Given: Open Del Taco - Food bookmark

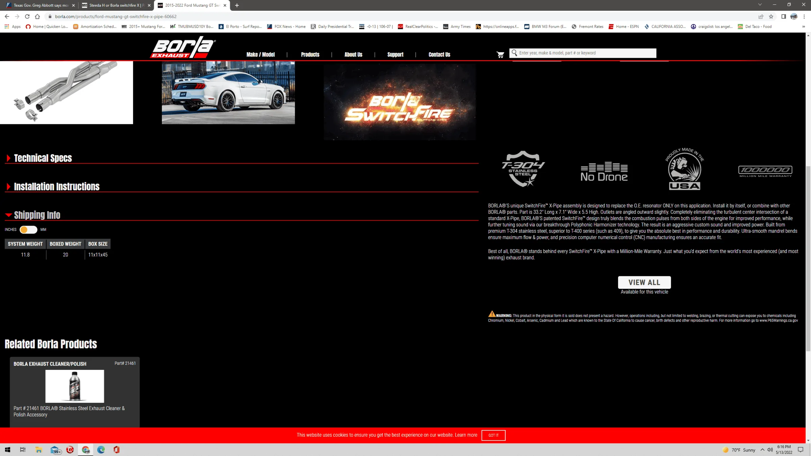Looking at the screenshot, I should (x=755, y=26).
